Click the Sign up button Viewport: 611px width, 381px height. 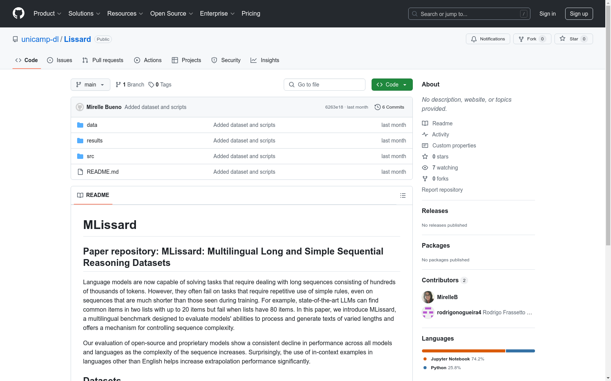pyautogui.click(x=579, y=14)
